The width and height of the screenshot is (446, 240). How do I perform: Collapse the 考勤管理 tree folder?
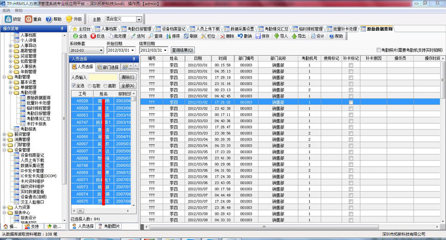(5, 77)
